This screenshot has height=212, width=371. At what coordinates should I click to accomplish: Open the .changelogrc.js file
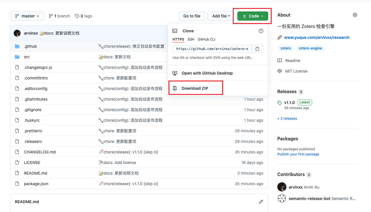(38, 67)
